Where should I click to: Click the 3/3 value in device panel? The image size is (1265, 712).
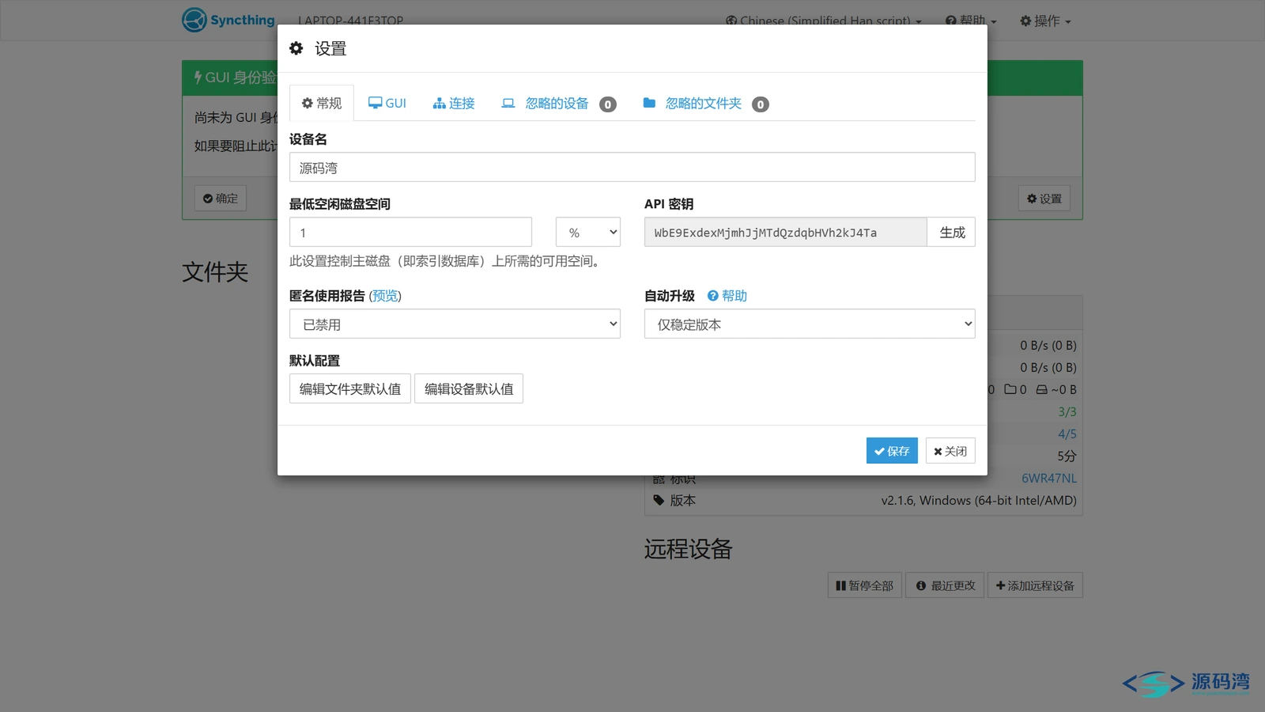1067,411
